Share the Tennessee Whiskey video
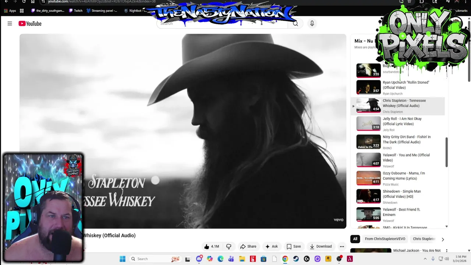This screenshot has width=471, height=265. tap(248, 247)
